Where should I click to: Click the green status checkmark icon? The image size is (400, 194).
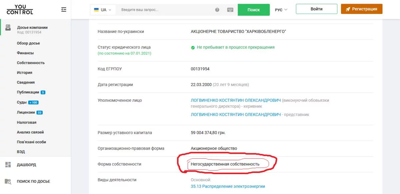[193, 48]
